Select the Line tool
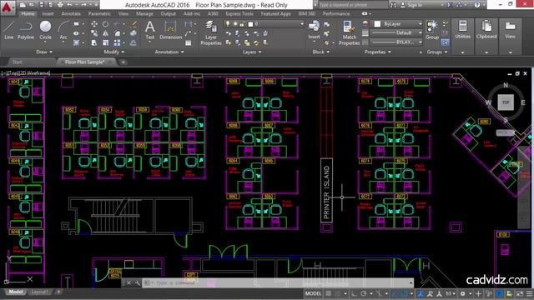Screen dimensions: 534x300 pos(9,30)
